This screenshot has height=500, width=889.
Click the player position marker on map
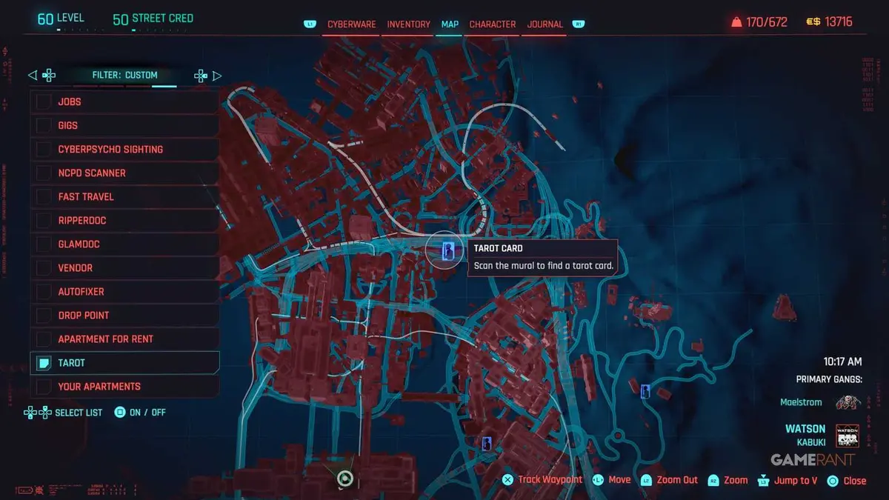point(344,479)
